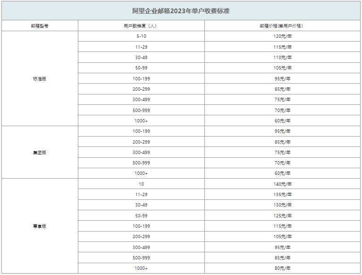The width and height of the screenshot is (362, 275).
Task: Click 95元/年 price in the 标准版 section
Action: [x=282, y=78]
